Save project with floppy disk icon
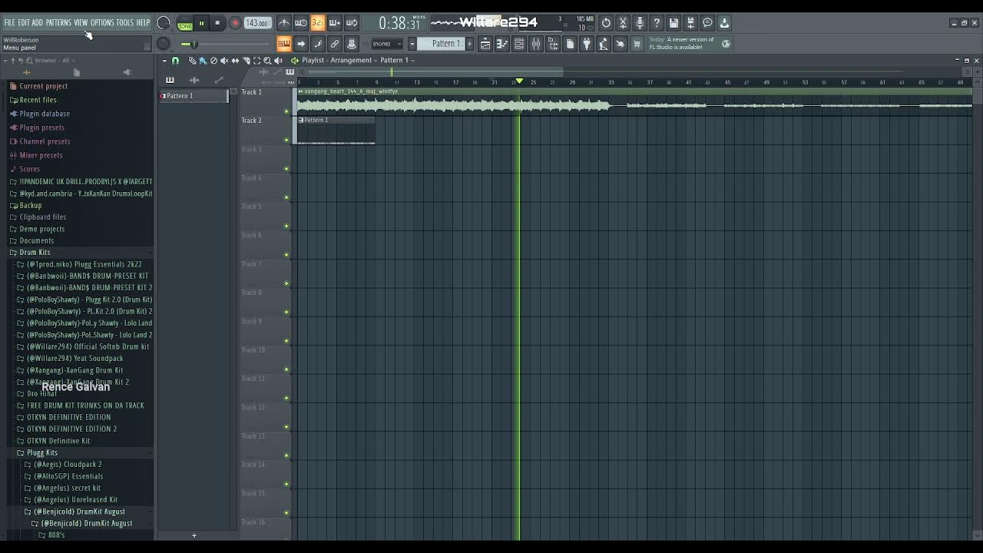 click(674, 22)
